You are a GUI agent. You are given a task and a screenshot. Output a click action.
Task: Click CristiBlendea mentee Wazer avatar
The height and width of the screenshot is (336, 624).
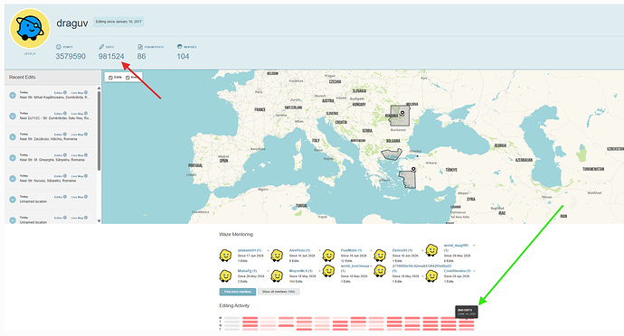431,275
